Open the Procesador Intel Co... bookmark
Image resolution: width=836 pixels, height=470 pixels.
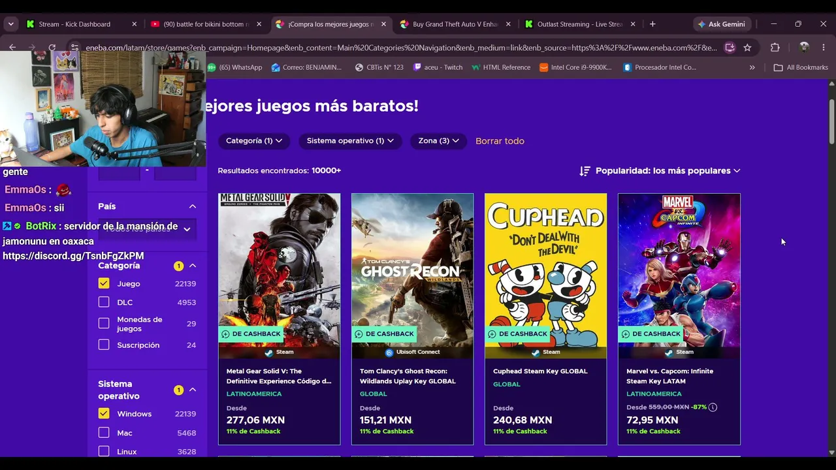point(660,67)
